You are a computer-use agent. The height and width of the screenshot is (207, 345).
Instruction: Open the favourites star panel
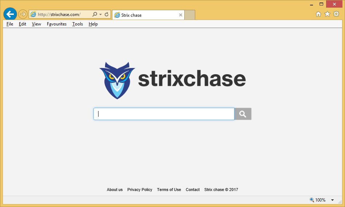click(x=328, y=14)
